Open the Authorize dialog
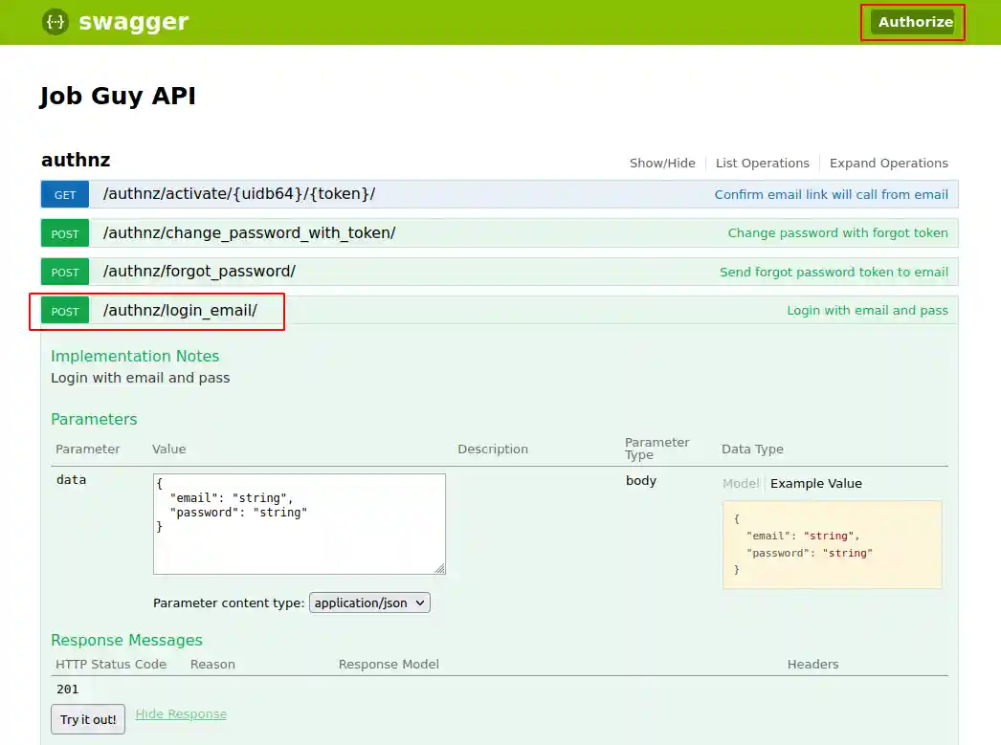The width and height of the screenshot is (1001, 745). (x=912, y=22)
